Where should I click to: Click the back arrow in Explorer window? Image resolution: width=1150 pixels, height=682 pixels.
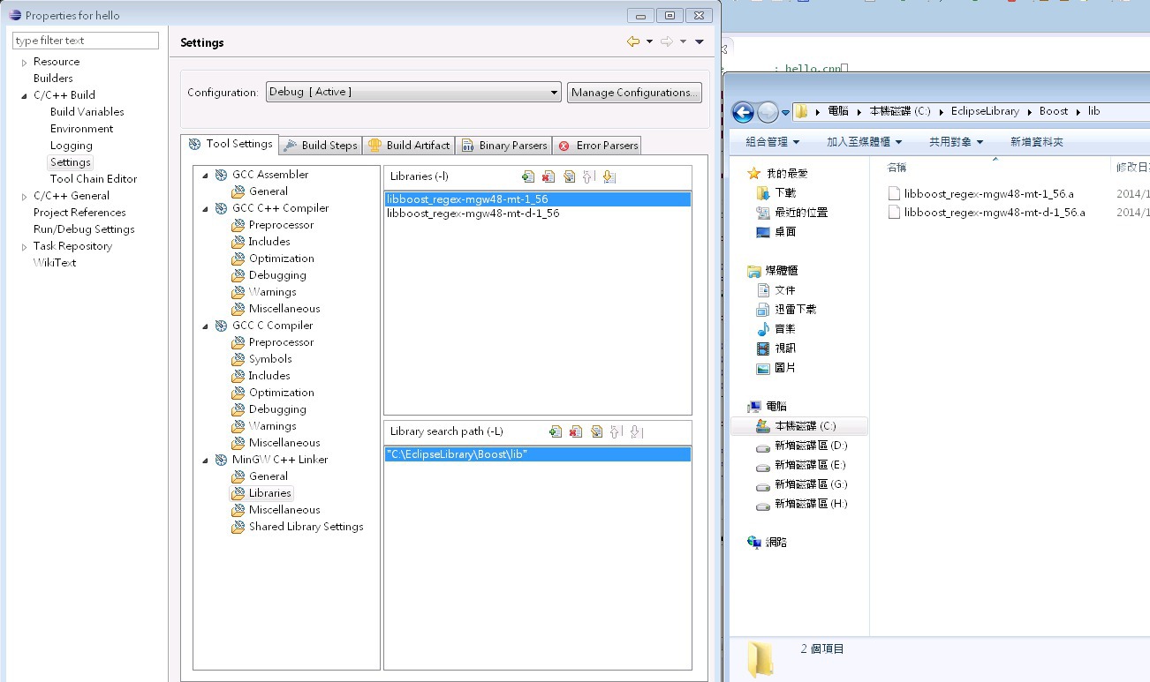743,112
